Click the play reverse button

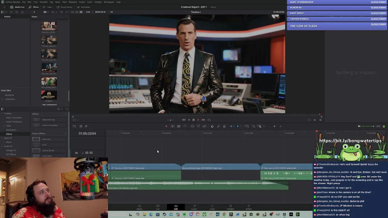coord(189,120)
